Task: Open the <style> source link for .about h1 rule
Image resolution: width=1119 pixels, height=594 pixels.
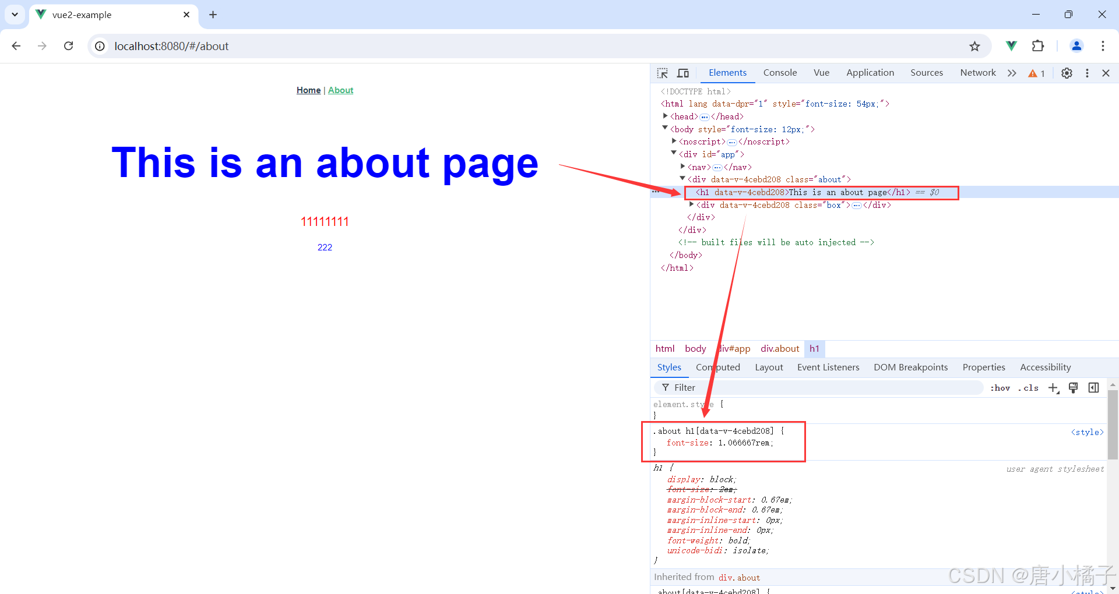Action: click(x=1087, y=432)
